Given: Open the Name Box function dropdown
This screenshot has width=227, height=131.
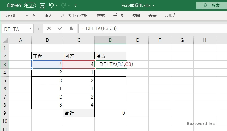Looking at the screenshot, I should pos(31,29).
